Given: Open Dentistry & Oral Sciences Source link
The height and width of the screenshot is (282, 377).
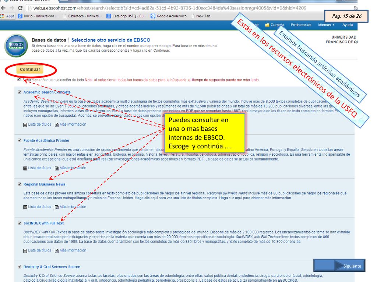Looking at the screenshot, I should click(x=52, y=267).
